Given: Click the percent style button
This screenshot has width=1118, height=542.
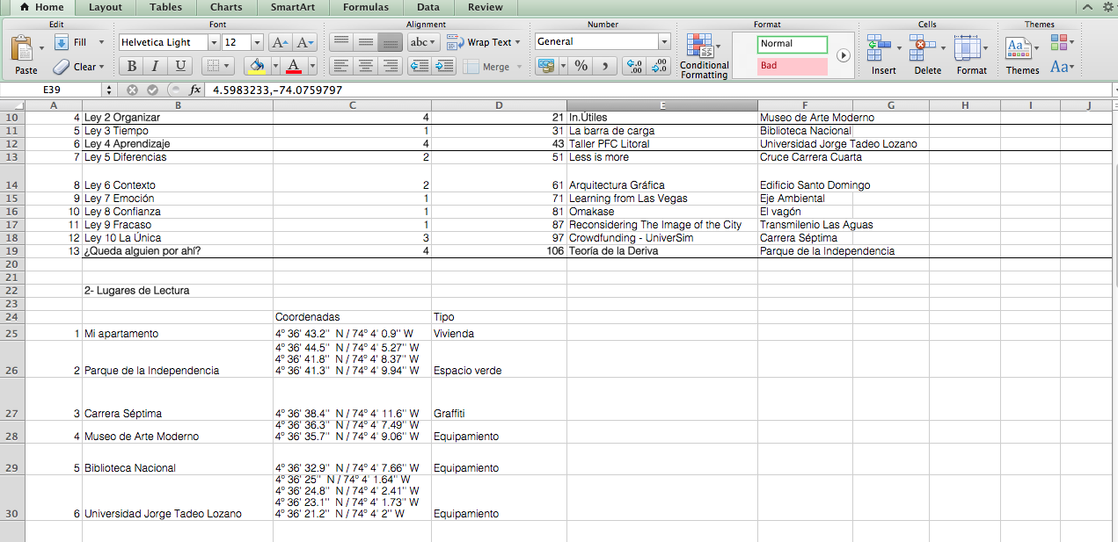Looking at the screenshot, I should 581,66.
